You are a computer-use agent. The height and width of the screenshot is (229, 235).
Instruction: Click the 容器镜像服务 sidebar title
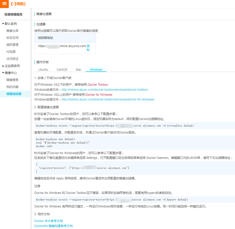coord(14,15)
